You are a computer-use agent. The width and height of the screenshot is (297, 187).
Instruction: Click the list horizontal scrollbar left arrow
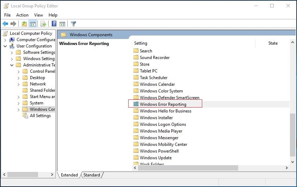point(135,168)
